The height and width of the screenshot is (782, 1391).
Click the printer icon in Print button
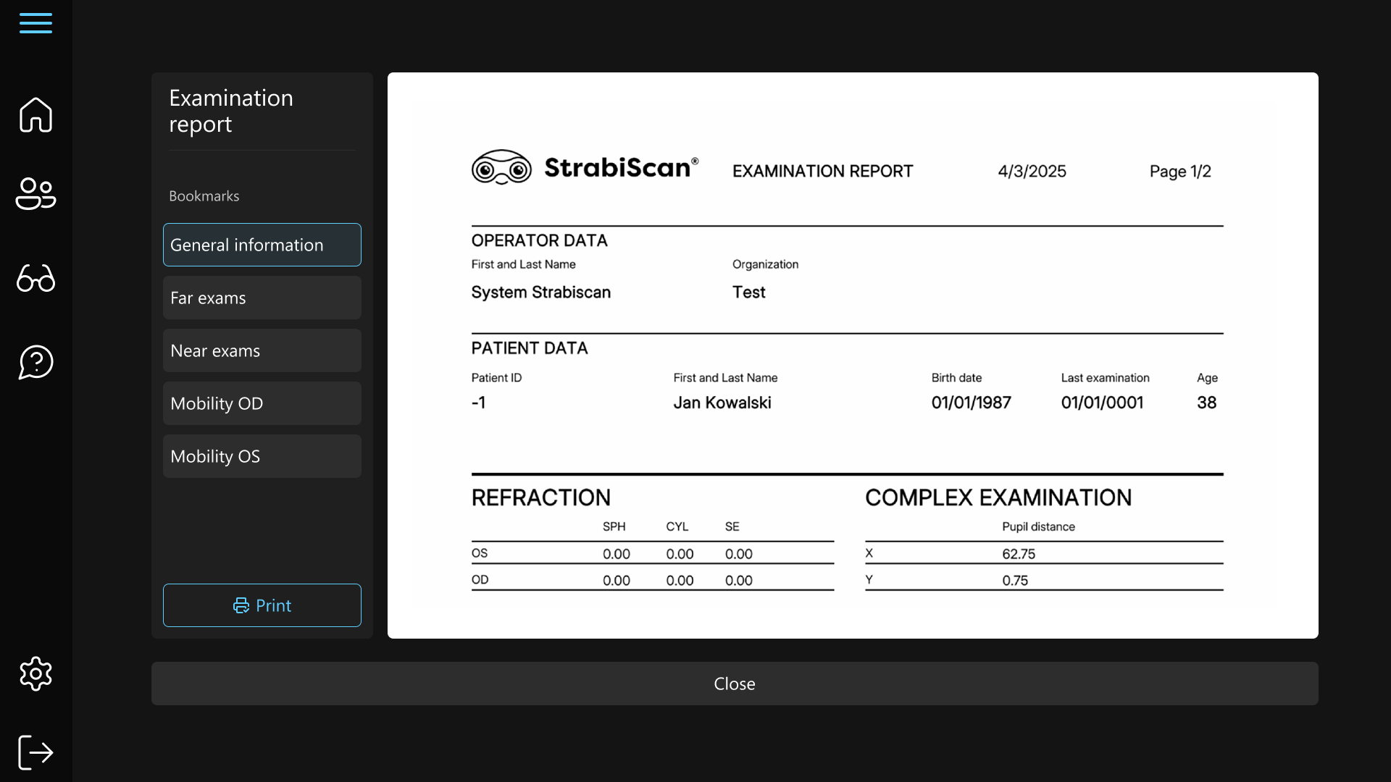click(x=241, y=606)
